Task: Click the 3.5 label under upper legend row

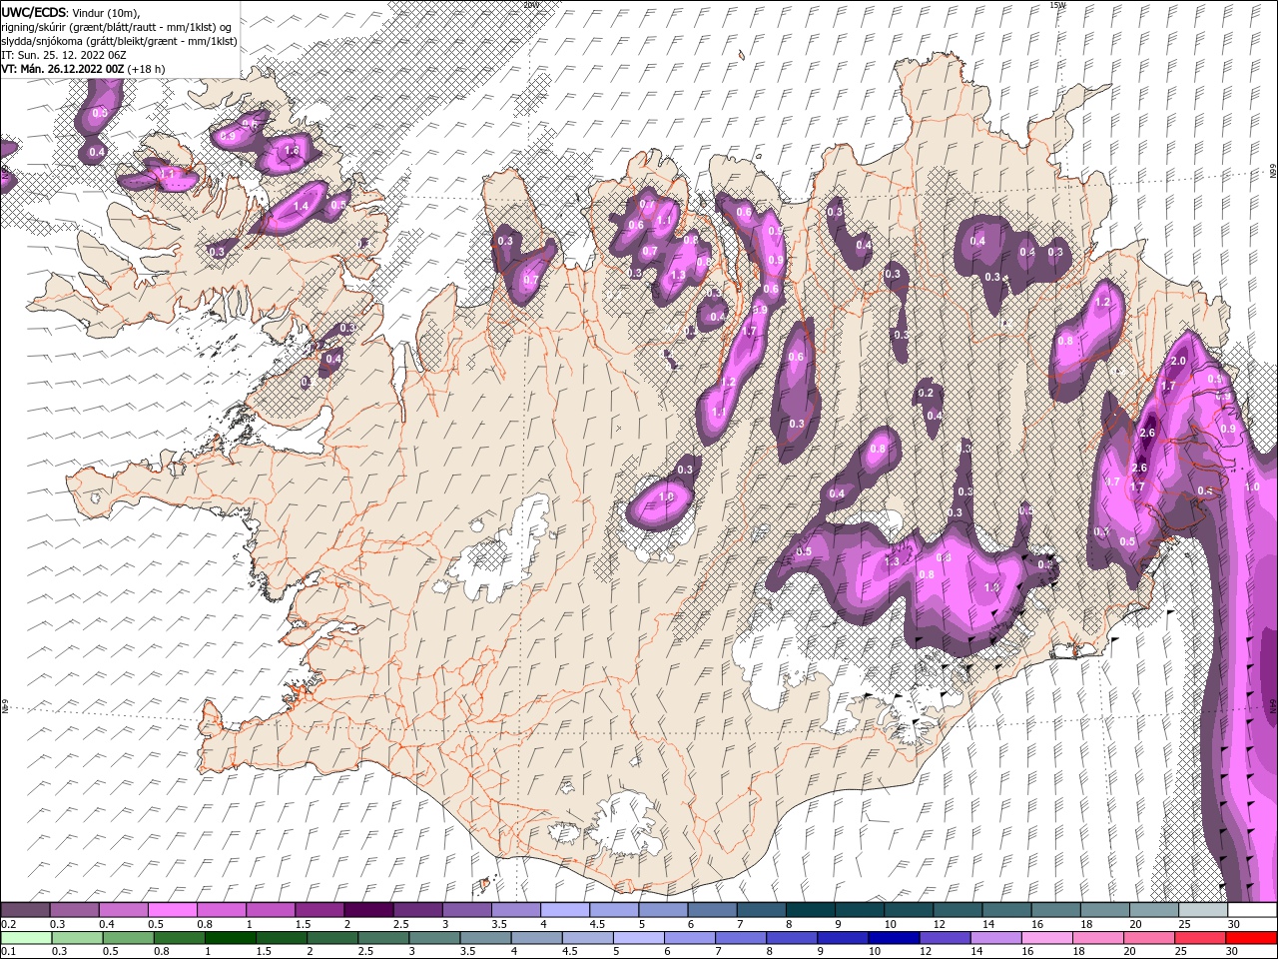Action: pos(500,924)
